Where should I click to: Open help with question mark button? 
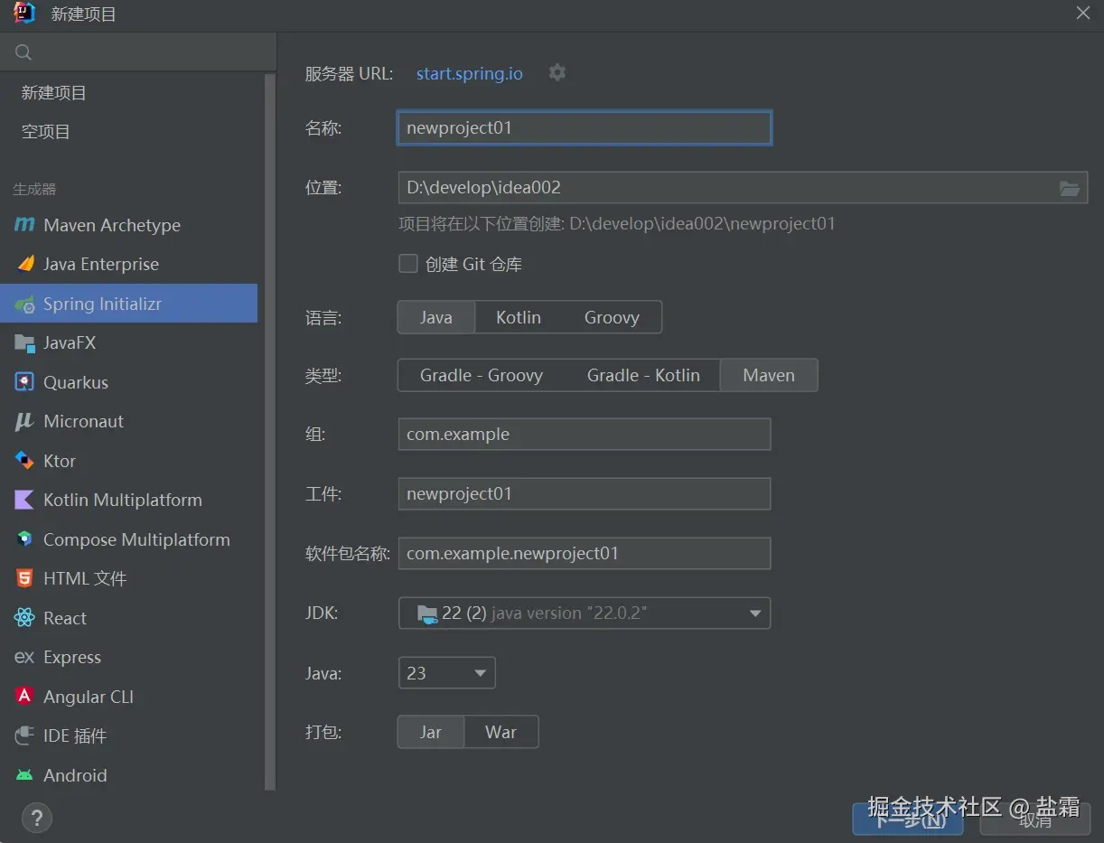37,819
